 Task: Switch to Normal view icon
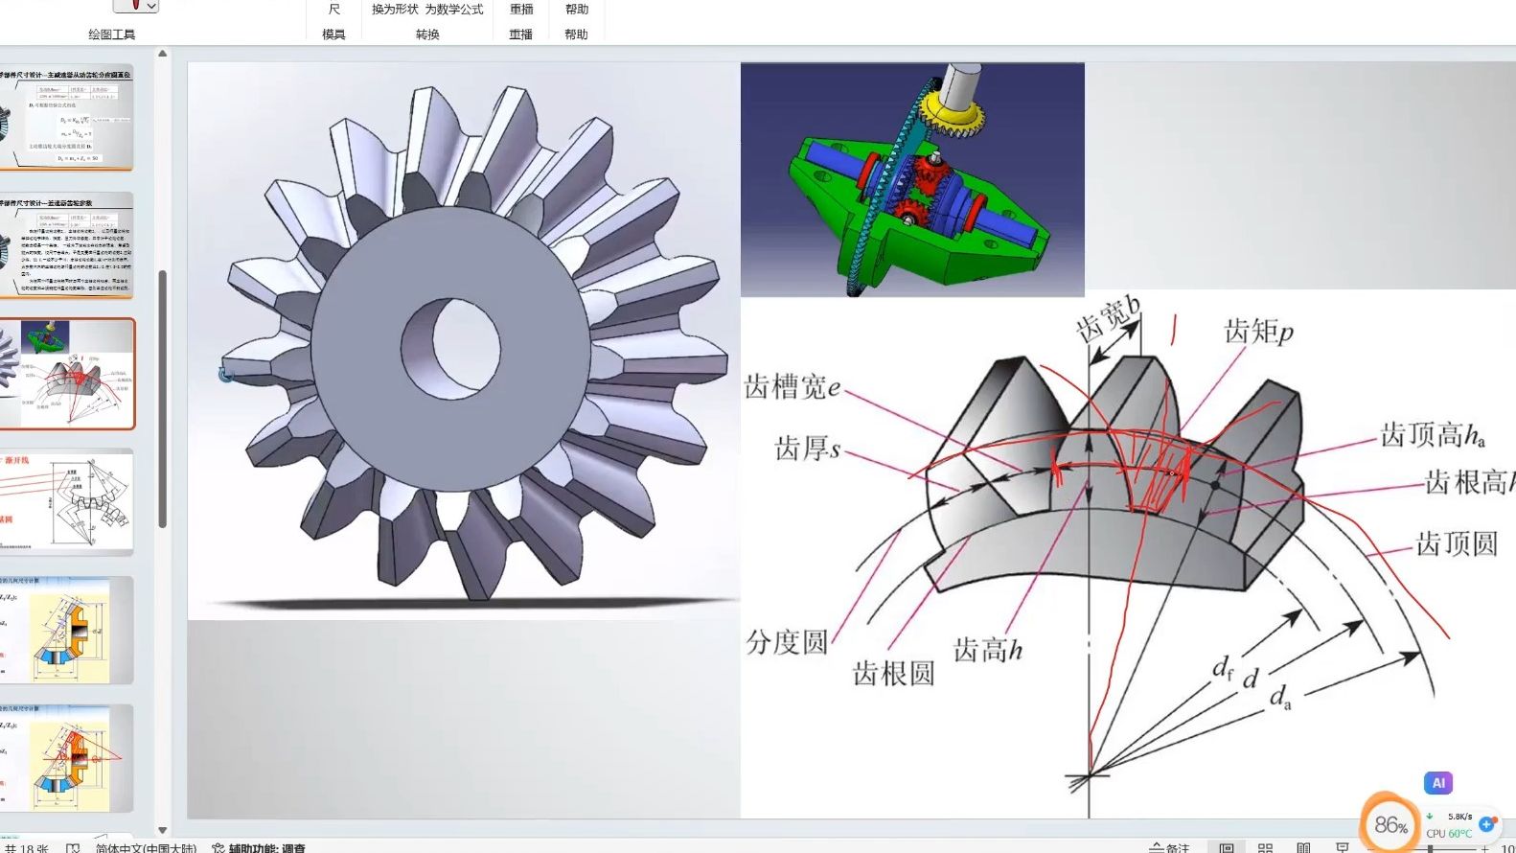1227,847
